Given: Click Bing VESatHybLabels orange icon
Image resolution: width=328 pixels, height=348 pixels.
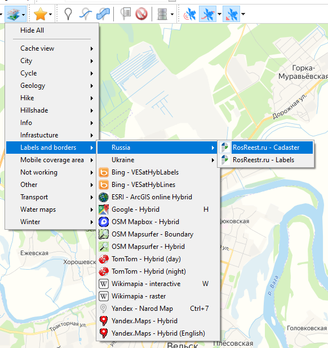Looking at the screenshot, I should tap(104, 172).
